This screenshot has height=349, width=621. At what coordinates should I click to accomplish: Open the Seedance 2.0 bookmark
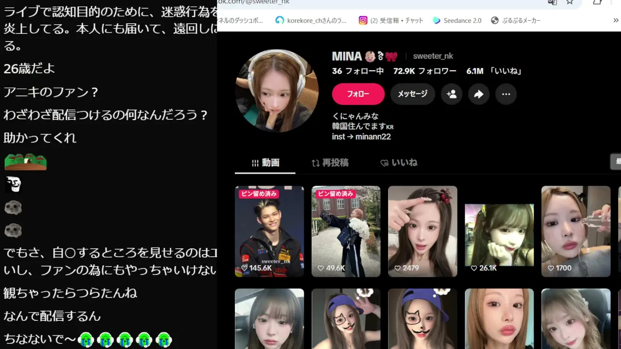457,20
